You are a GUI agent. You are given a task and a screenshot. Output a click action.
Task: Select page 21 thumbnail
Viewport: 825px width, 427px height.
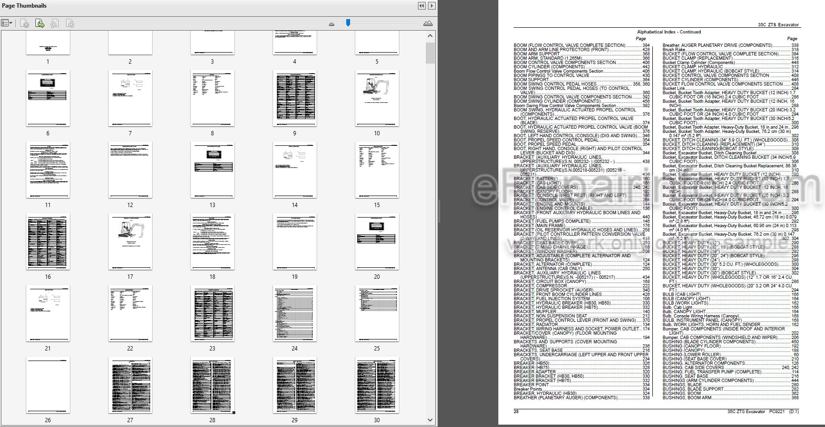[x=48, y=313]
